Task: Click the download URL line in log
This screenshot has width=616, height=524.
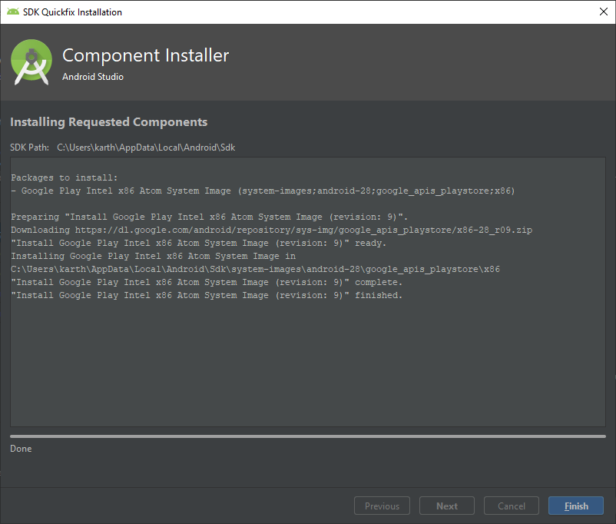Action: coord(271,230)
